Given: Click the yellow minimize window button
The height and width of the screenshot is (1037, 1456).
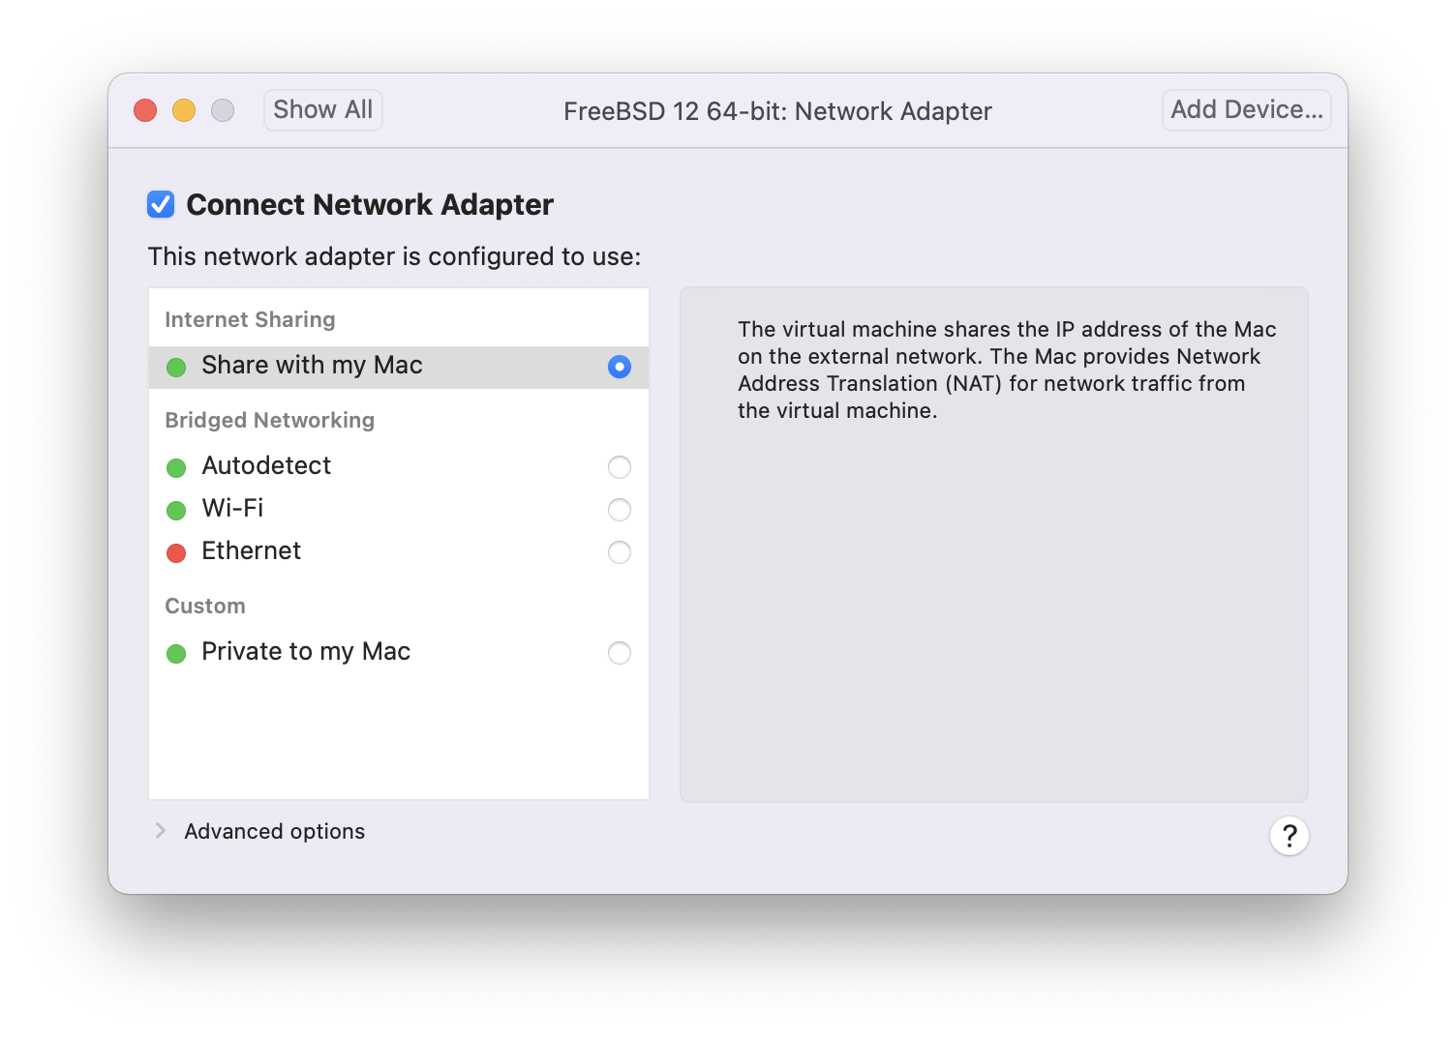Looking at the screenshot, I should pos(184,110).
